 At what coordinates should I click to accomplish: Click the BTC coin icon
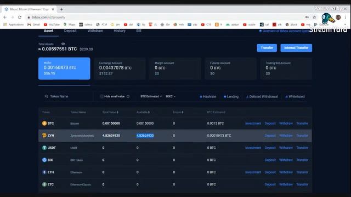coord(44,123)
